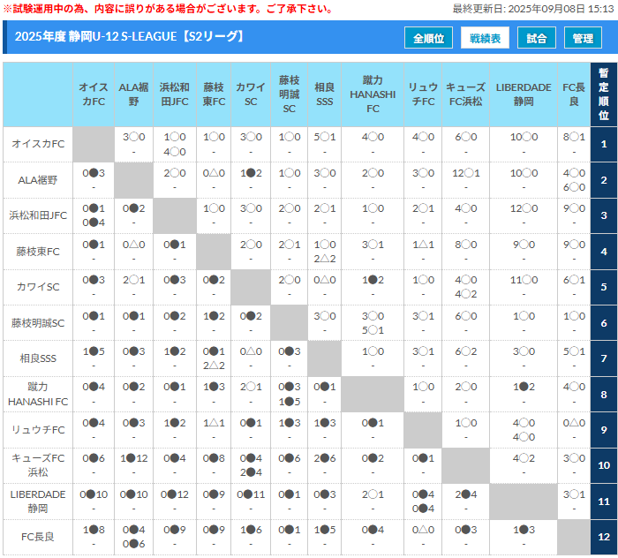
Task: Click the FC長良 row label
Action: pos(38,537)
